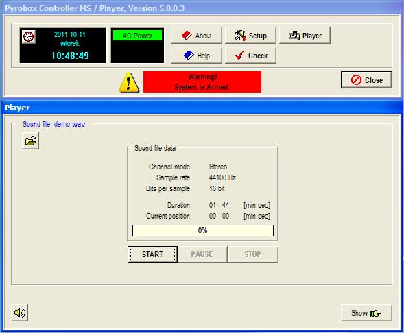Open the Player panel button
Viewport: 404px width, 333px height.
(x=305, y=36)
